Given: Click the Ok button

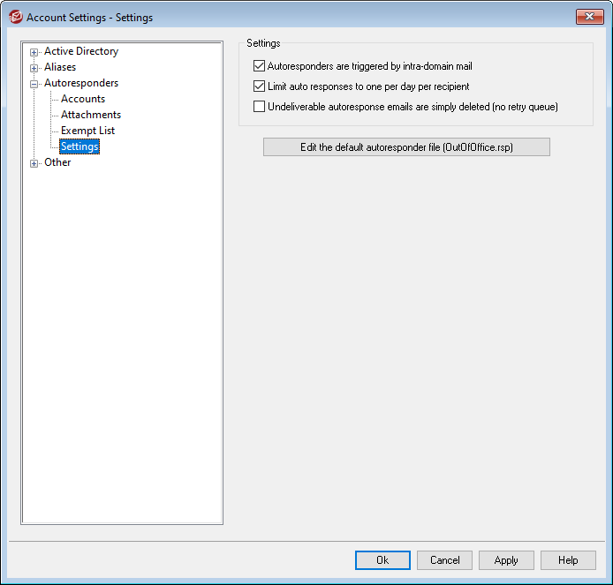Looking at the screenshot, I should (x=382, y=560).
